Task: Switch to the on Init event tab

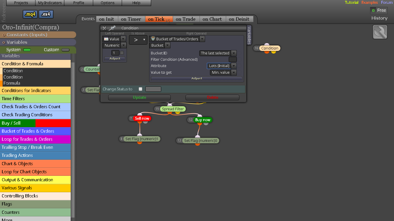Action: pos(106,19)
